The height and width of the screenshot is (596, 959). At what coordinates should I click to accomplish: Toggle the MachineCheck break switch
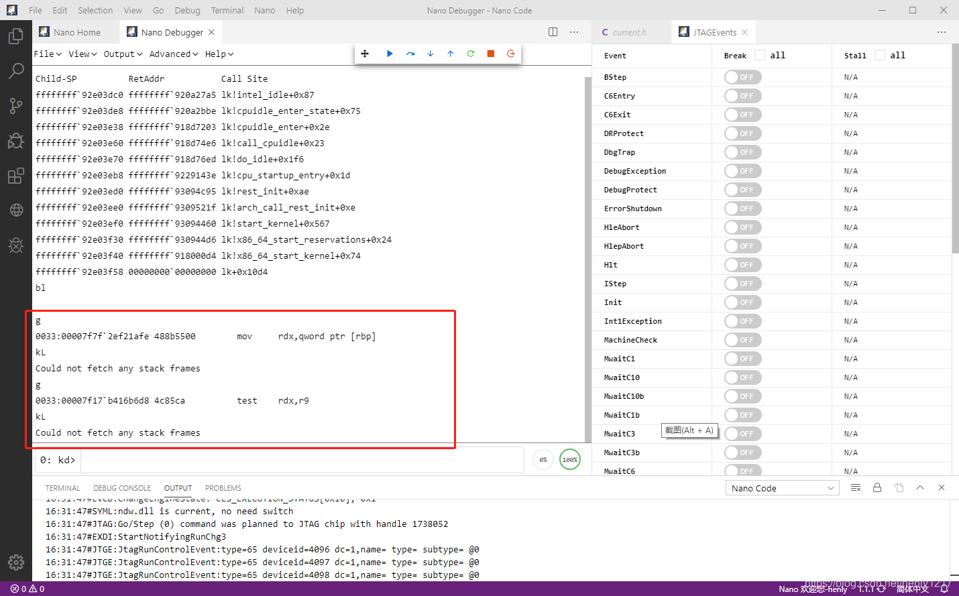click(x=742, y=340)
